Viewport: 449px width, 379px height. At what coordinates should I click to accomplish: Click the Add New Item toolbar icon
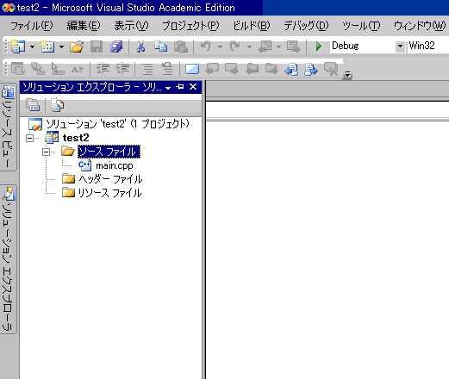pos(48,47)
